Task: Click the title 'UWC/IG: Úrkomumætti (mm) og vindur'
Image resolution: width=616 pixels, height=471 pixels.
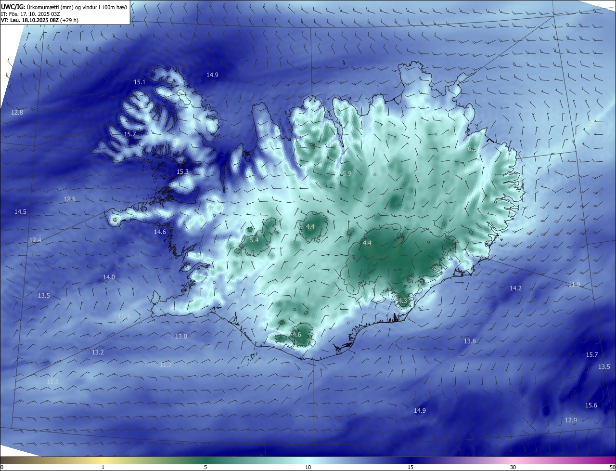Action: pyautogui.click(x=64, y=7)
